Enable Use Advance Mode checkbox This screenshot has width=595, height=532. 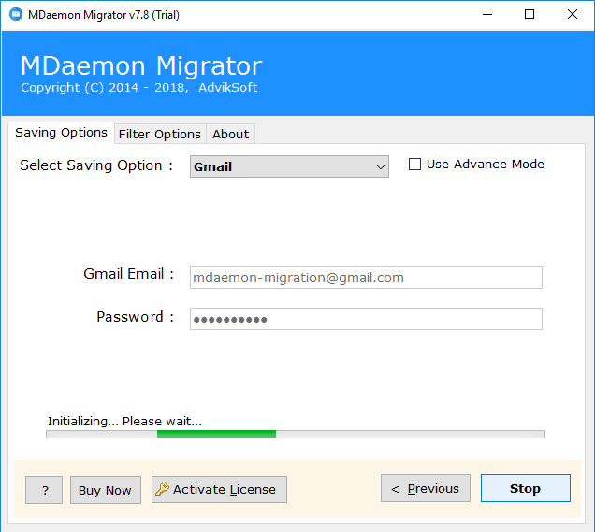coord(414,165)
